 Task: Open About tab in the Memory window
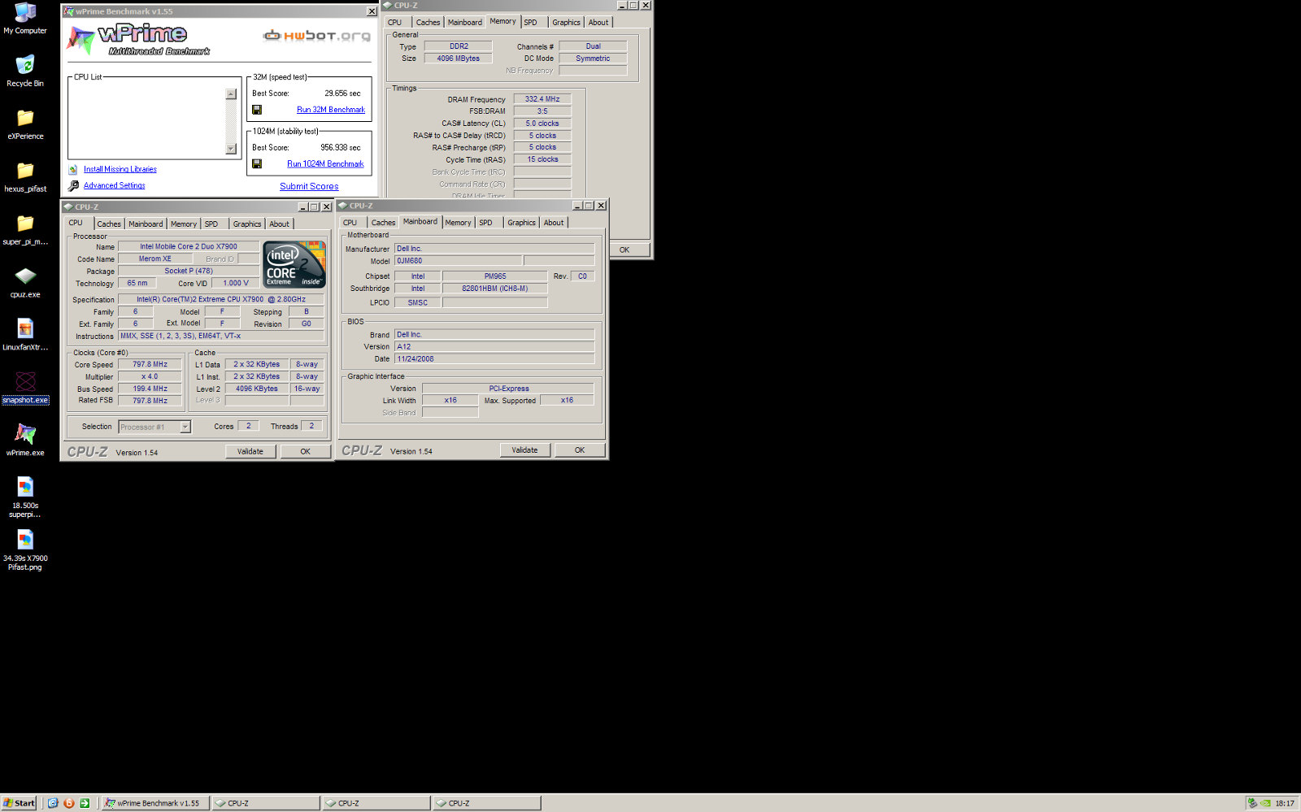(598, 23)
